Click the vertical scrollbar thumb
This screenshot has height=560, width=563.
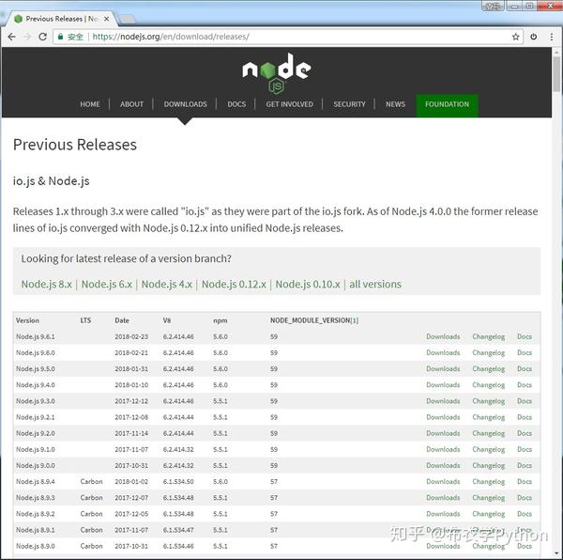(x=556, y=74)
